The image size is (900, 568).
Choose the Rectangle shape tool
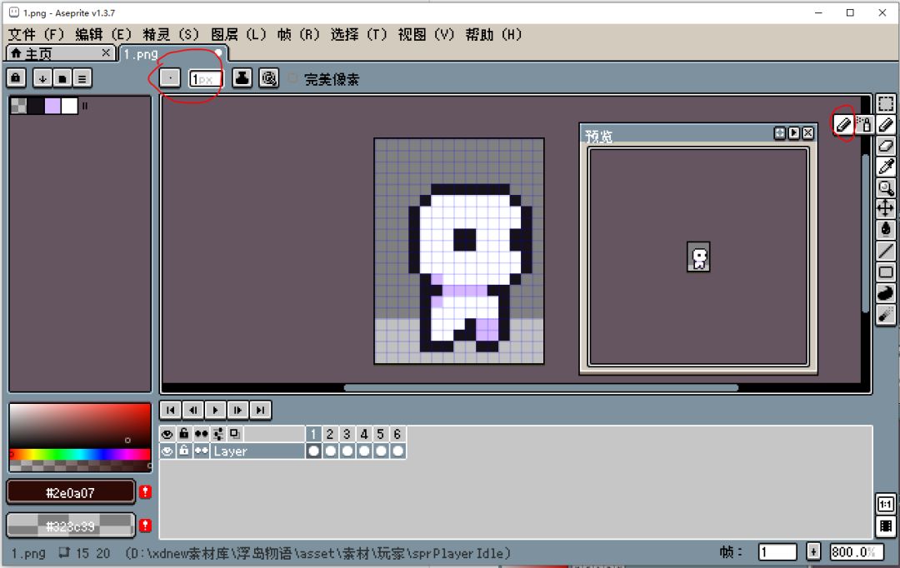[x=886, y=272]
